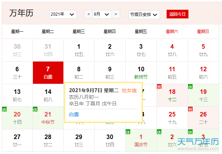Select September 13 初七
Viewport: 222px width, 154px height.
17,95
